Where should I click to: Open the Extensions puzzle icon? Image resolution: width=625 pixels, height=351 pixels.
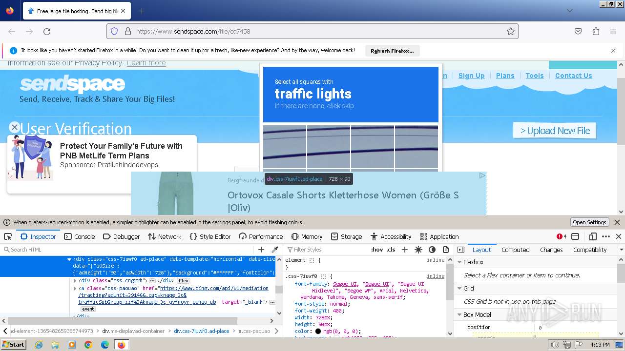(x=596, y=31)
